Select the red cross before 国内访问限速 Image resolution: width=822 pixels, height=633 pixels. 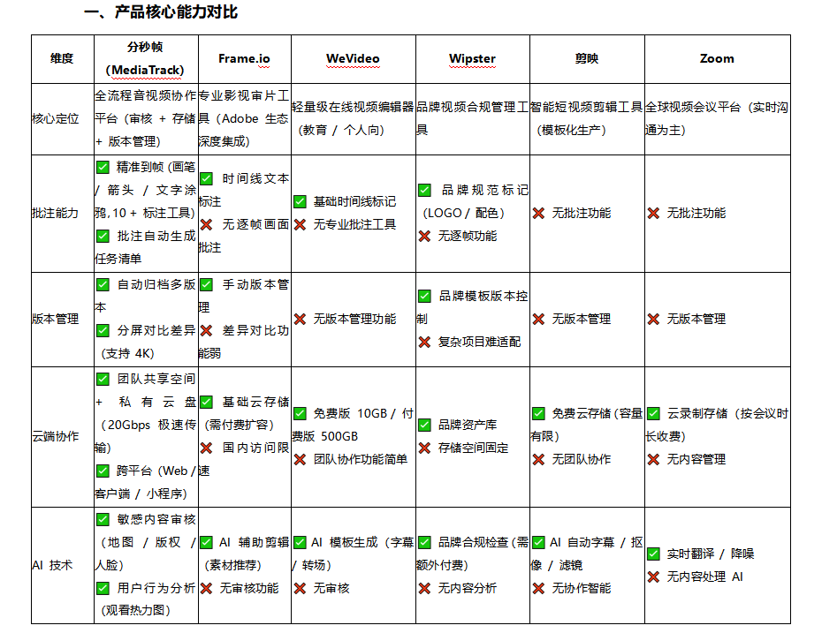[x=207, y=448]
